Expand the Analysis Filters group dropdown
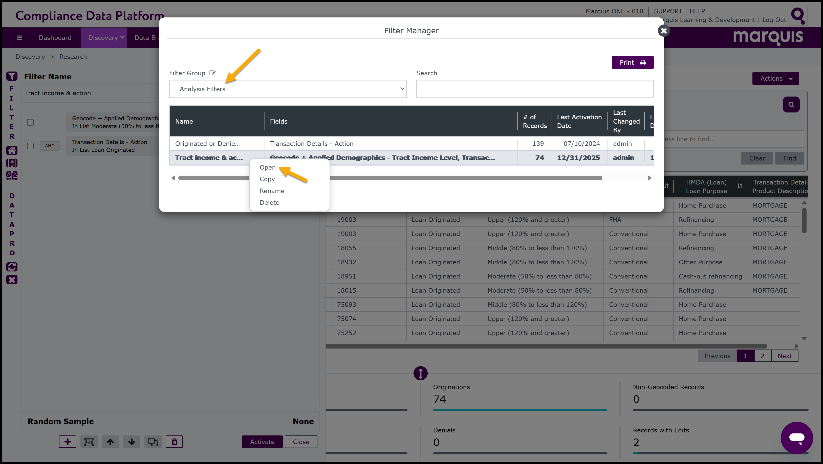The width and height of the screenshot is (823, 464). pos(288,89)
